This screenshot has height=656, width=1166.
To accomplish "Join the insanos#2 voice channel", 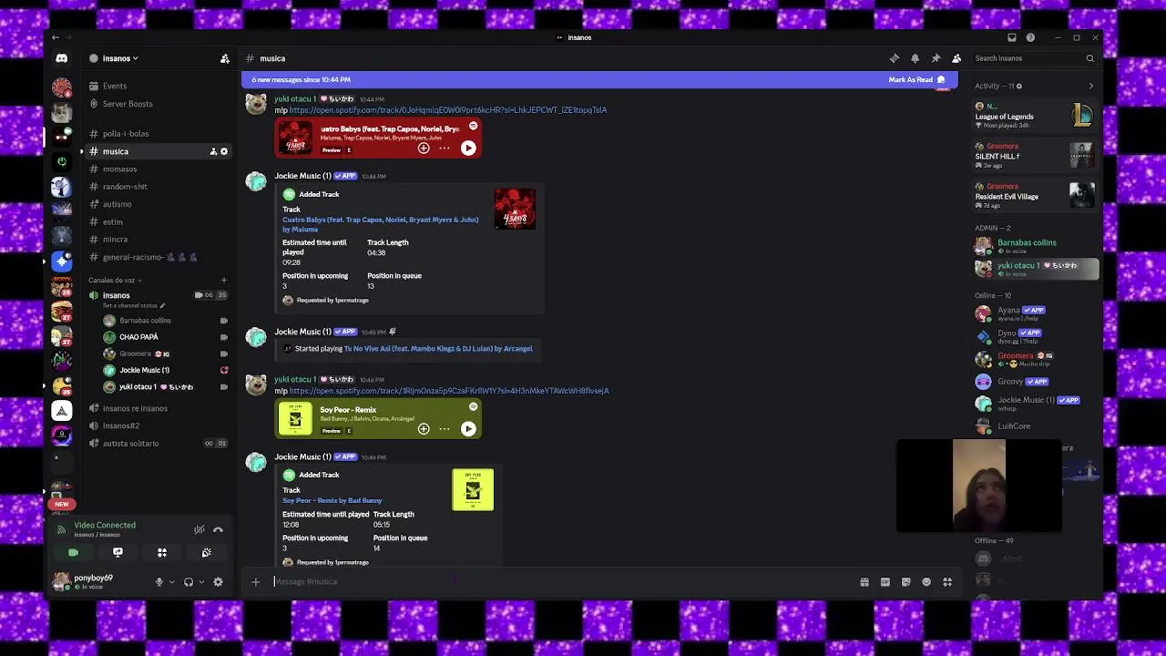I will [x=121, y=425].
